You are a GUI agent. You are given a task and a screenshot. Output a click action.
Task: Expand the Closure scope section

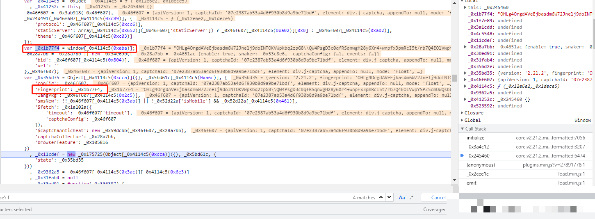pos(463,113)
